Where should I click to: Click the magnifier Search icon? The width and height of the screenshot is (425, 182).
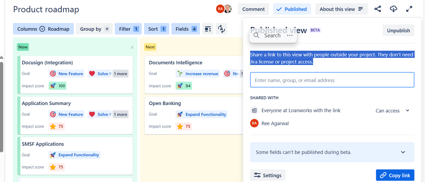pos(256,35)
